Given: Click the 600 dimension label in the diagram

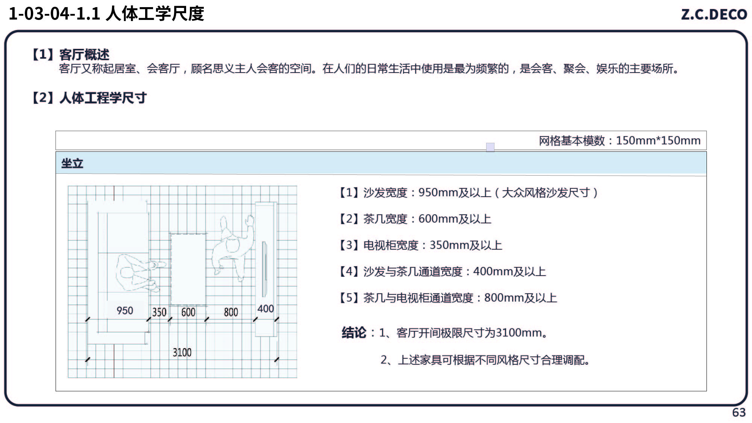Looking at the screenshot, I should (188, 312).
